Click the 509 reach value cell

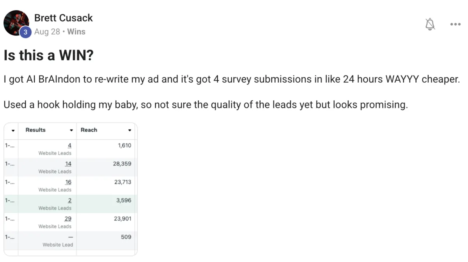(126, 237)
